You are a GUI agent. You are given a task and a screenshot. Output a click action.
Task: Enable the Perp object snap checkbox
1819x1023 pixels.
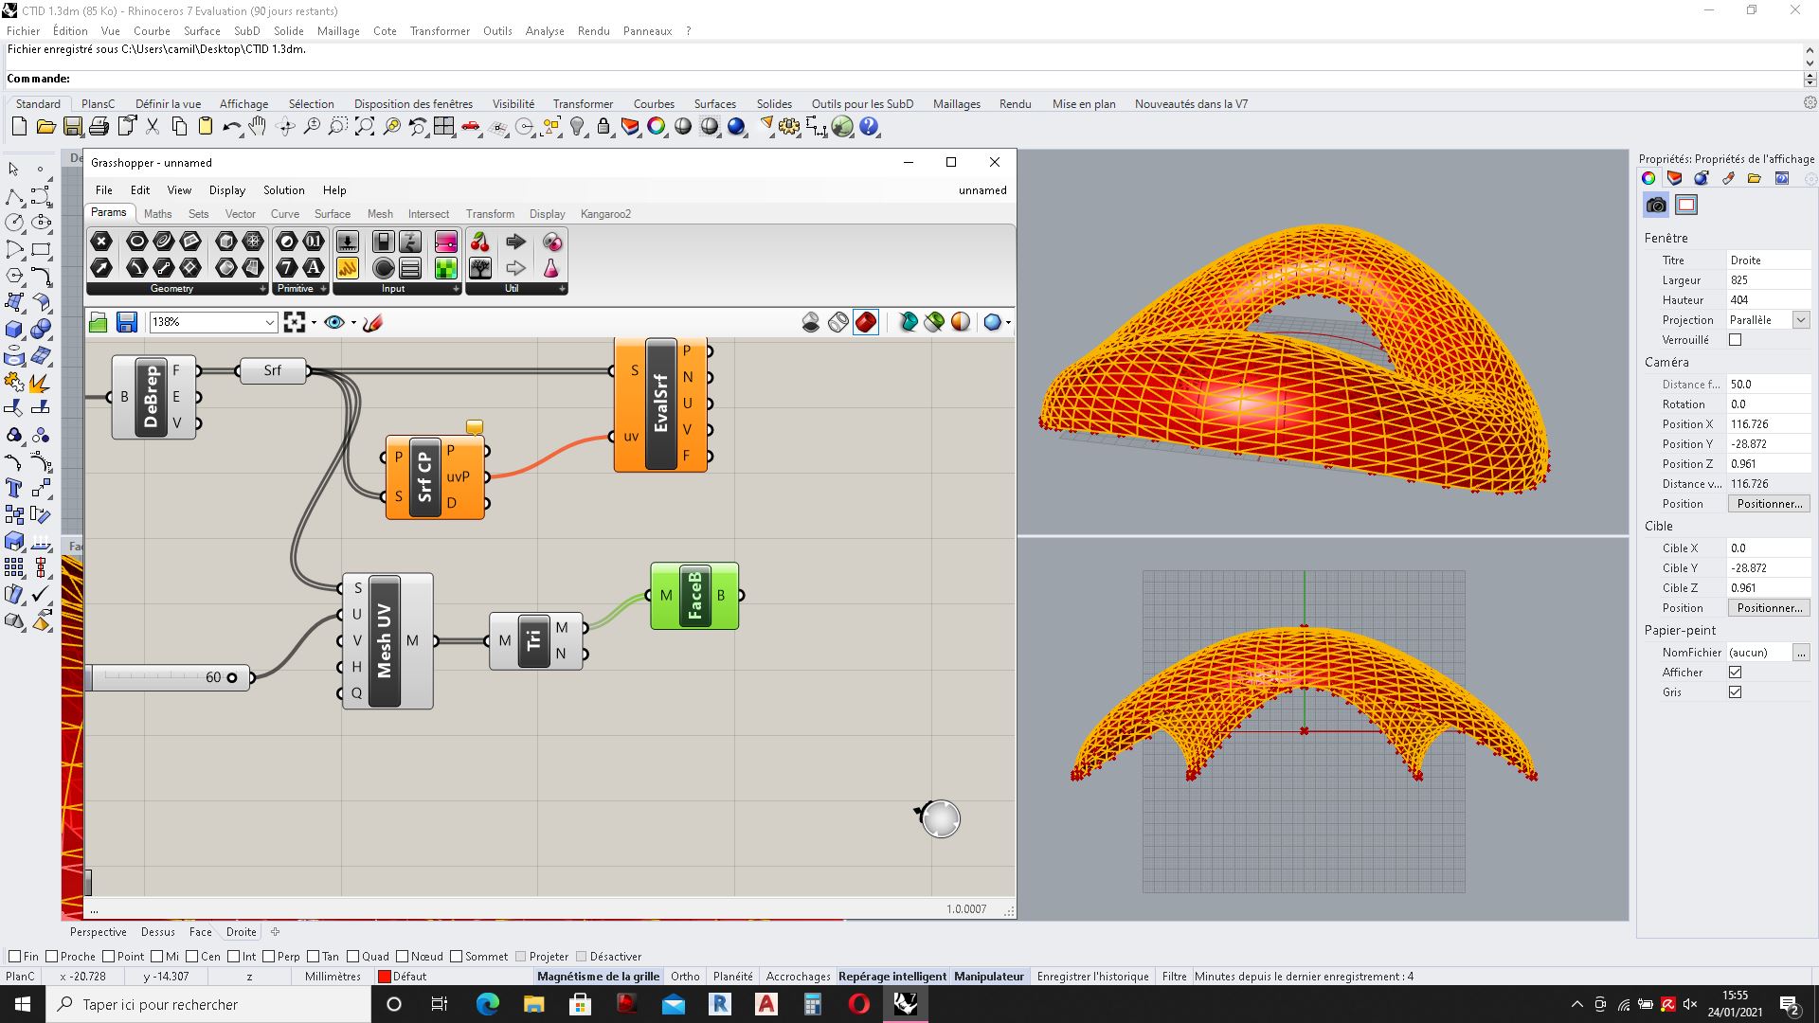[269, 956]
